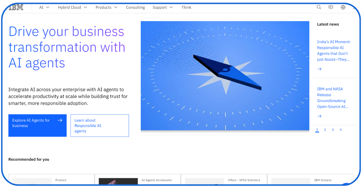This screenshot has height=189, width=362.
Task: Open the search magnifier icon
Action: 319,8
